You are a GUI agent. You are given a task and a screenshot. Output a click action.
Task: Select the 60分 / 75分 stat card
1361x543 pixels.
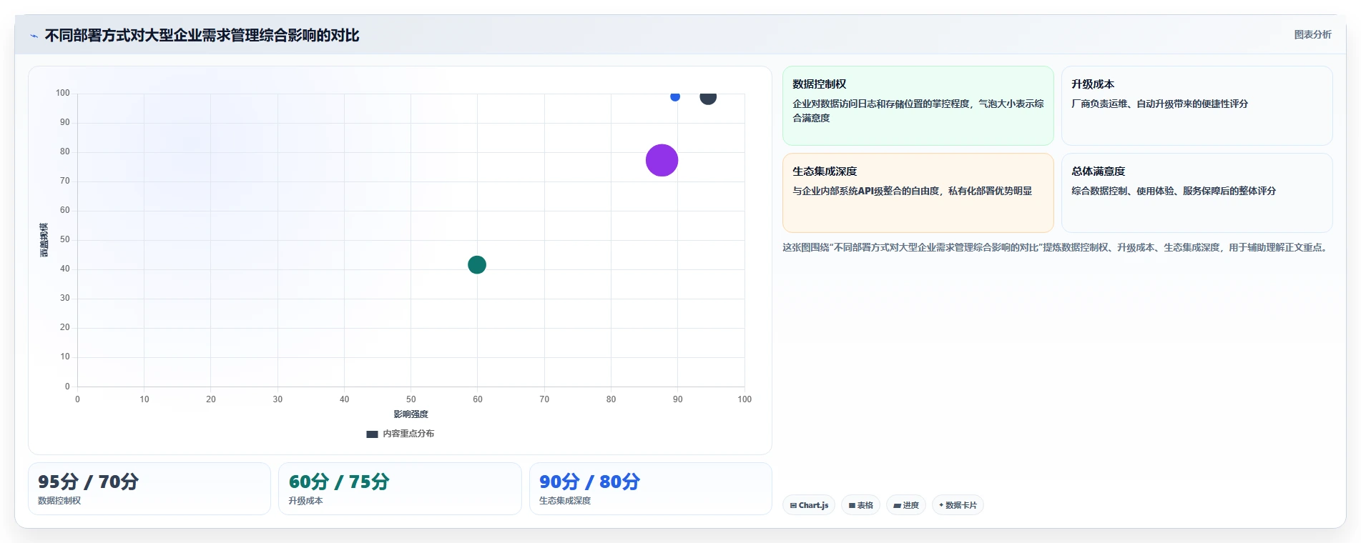(x=400, y=489)
